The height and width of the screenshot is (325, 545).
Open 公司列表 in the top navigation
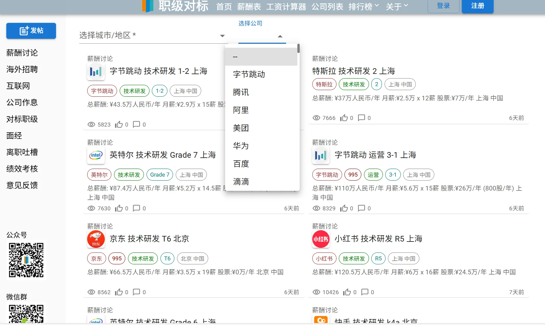tap(327, 7)
